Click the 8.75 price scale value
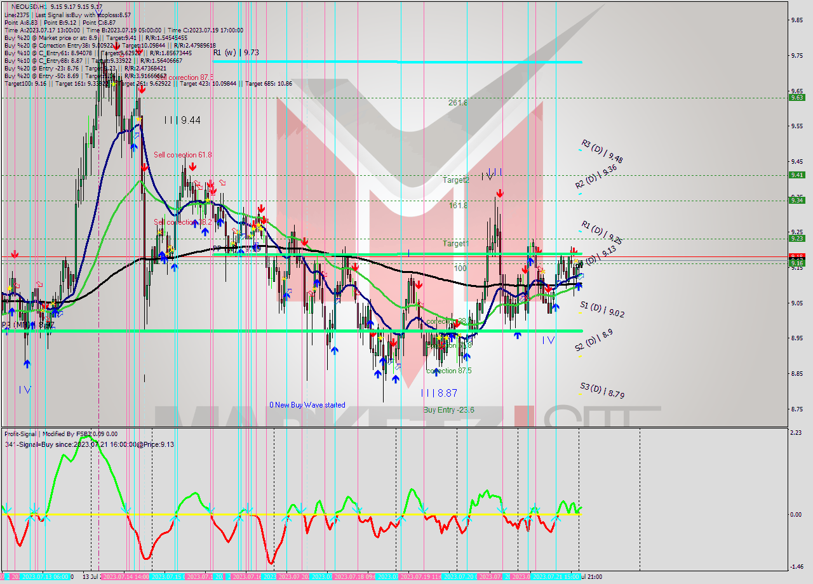This screenshot has width=813, height=584. 796,409
